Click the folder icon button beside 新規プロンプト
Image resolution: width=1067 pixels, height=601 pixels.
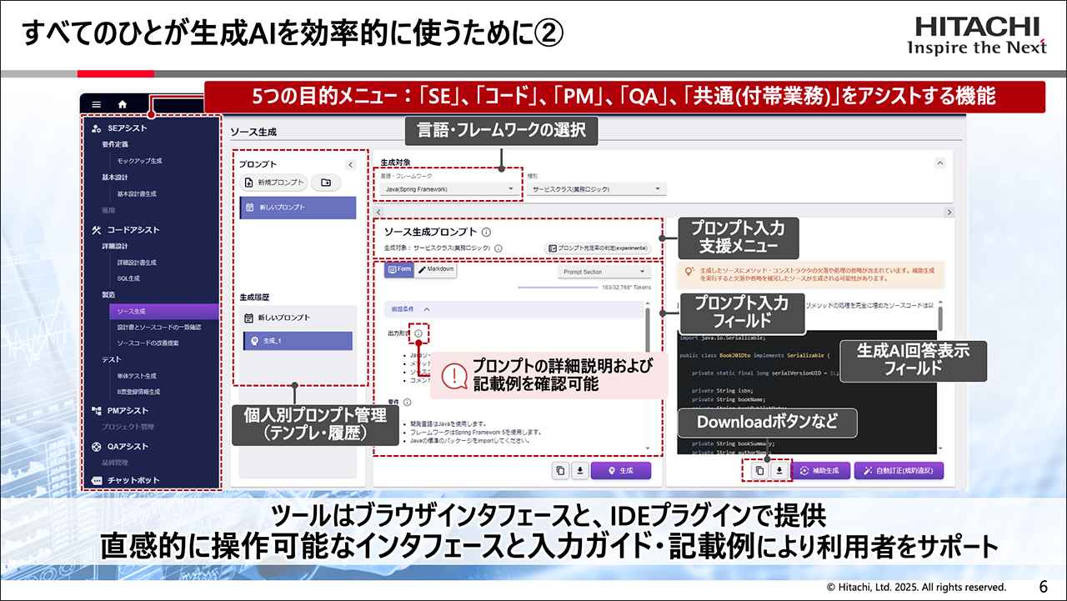tap(325, 183)
